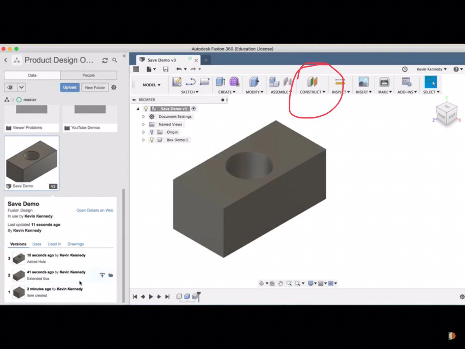
Task: Click the Orbit navigation icon
Action: [261, 283]
